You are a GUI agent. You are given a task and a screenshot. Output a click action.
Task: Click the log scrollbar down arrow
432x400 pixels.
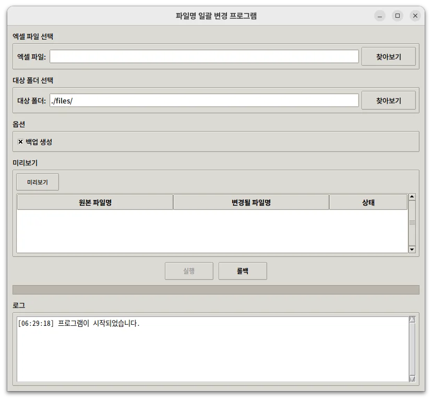(412, 379)
